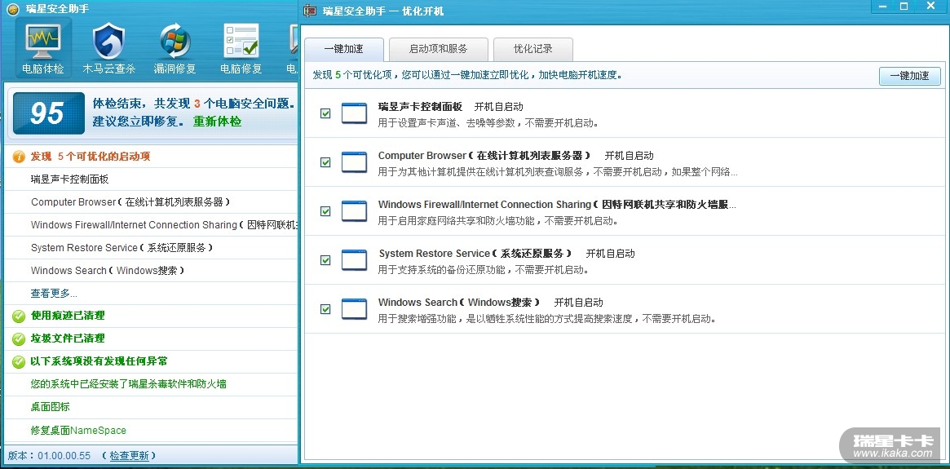Click the 查看更多... link
This screenshot has height=469, width=950.
pyautogui.click(x=54, y=294)
